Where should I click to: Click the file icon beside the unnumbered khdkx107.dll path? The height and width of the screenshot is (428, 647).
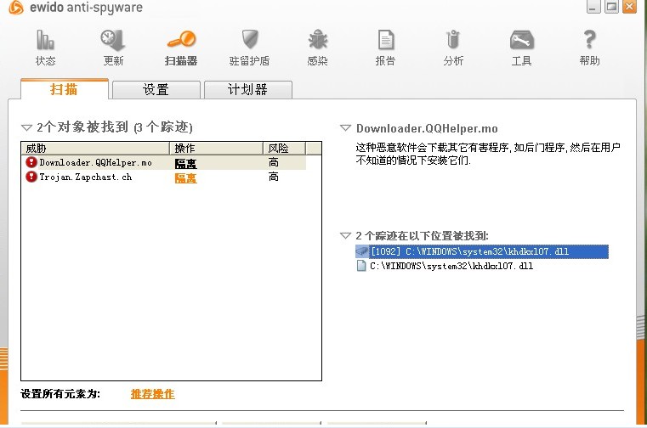click(361, 266)
